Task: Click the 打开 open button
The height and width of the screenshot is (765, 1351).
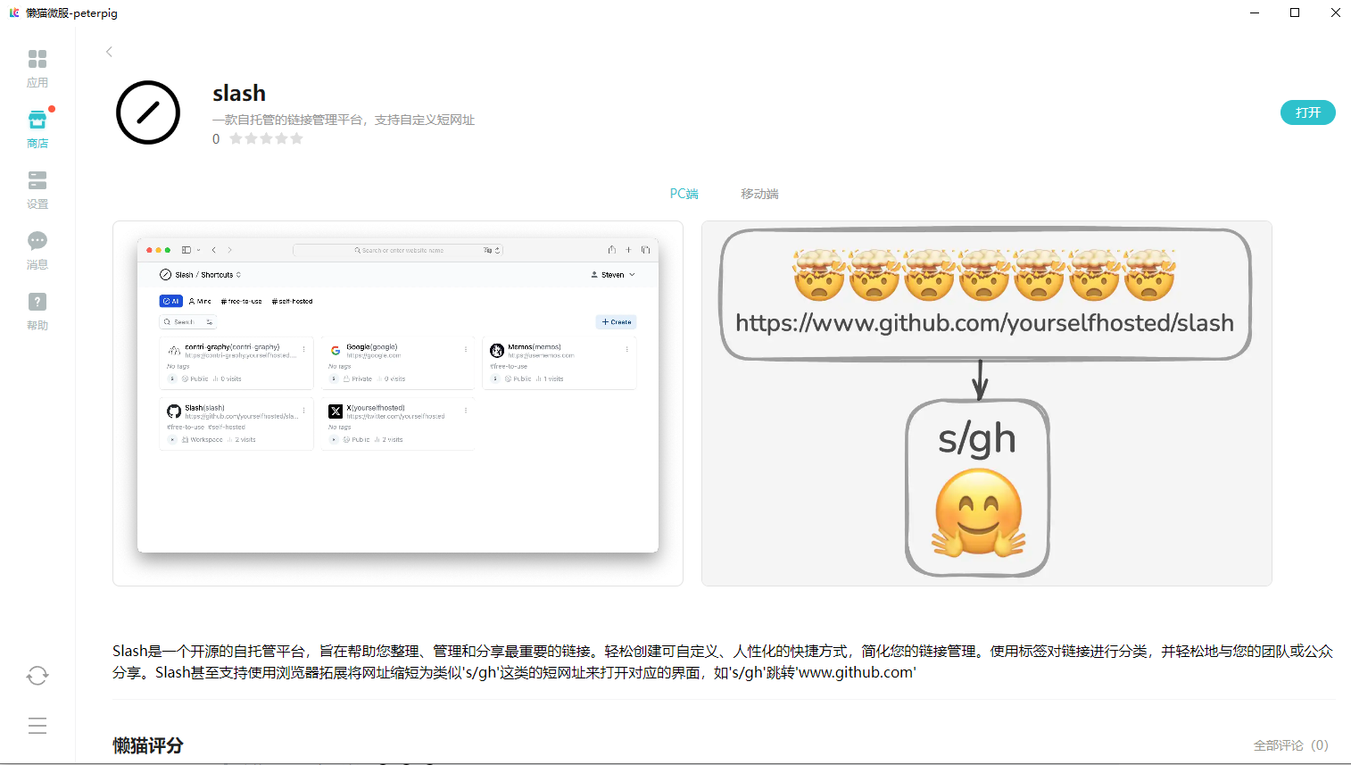Action: click(1308, 112)
